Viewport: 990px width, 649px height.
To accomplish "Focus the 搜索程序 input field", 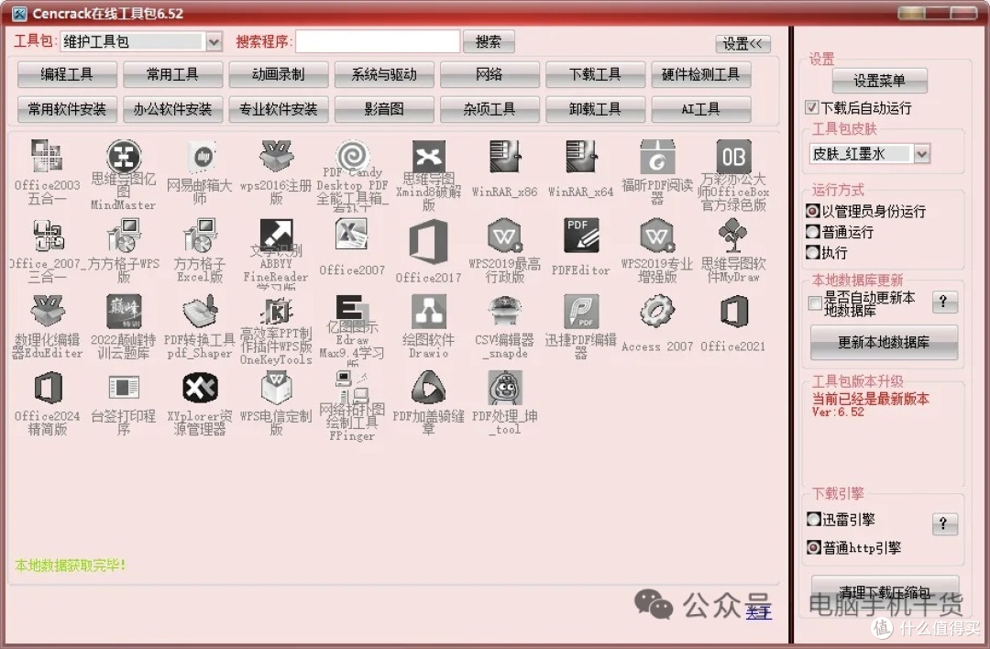I will (x=378, y=41).
